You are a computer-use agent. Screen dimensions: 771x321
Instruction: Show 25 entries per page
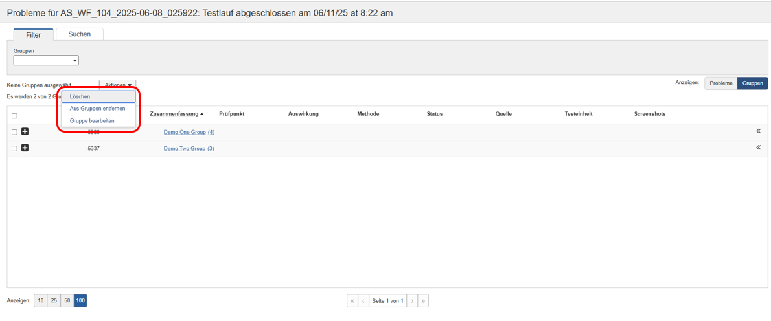click(x=54, y=301)
